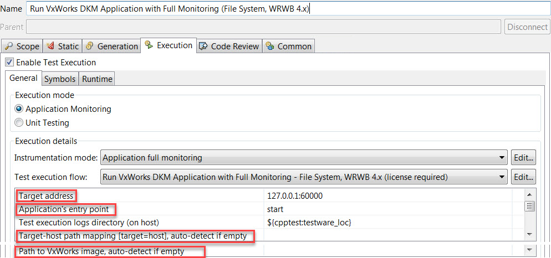551x258 pixels.
Task: Click the Execution tab icon
Action: pyautogui.click(x=149, y=45)
